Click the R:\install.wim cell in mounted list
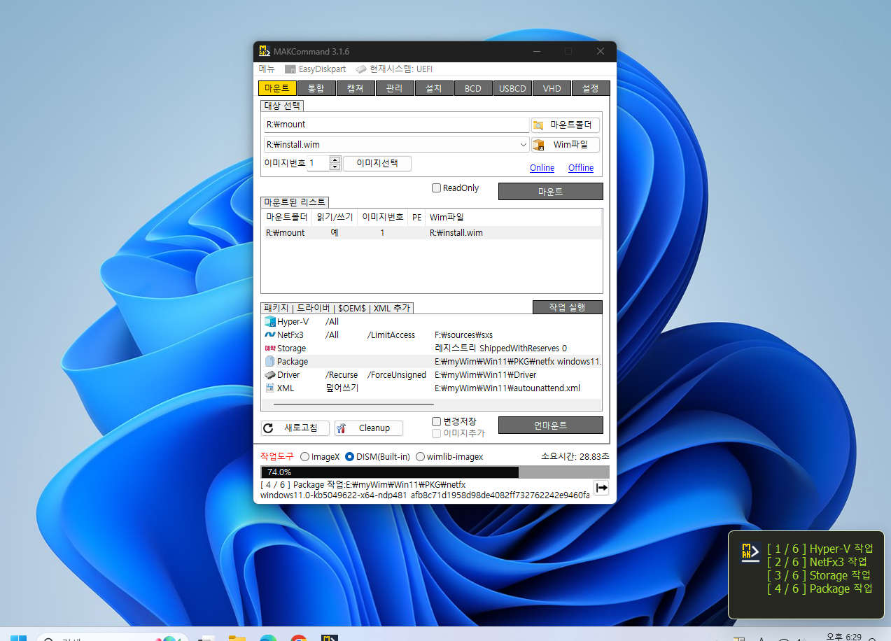891x641 pixels. coord(456,233)
